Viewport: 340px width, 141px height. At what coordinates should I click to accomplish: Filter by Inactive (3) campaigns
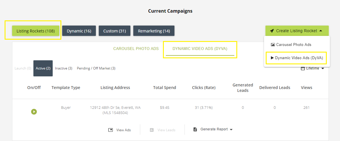pos(64,68)
